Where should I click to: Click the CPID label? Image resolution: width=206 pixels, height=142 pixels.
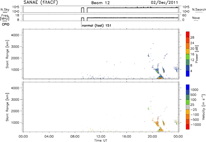(6, 24)
